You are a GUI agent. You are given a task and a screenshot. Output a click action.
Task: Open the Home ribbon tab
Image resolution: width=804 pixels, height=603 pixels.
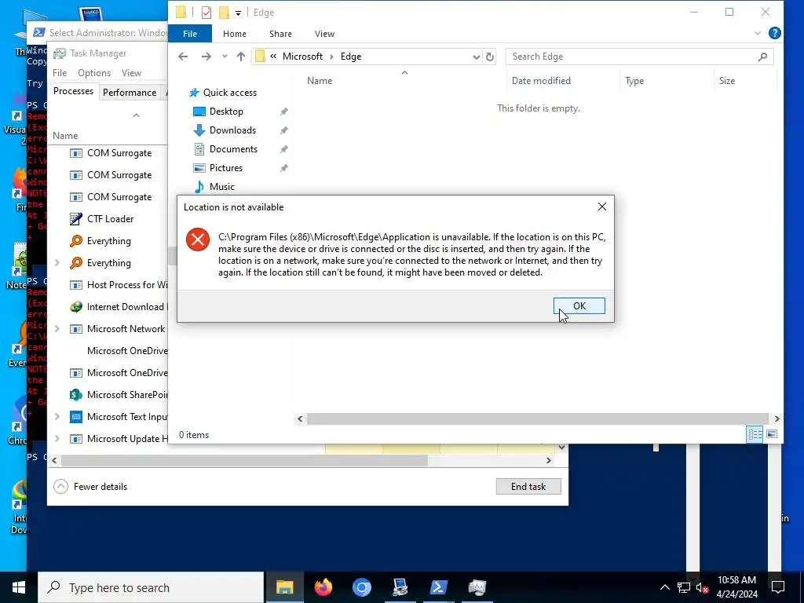coord(234,34)
